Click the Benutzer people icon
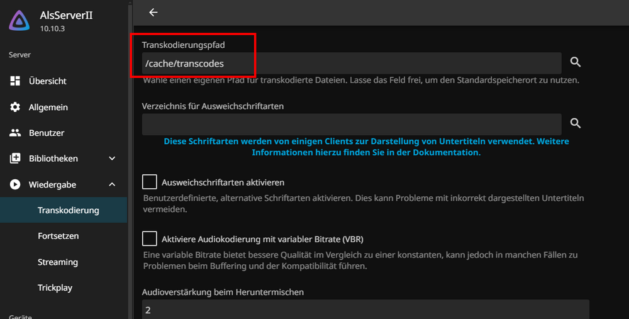The image size is (629, 319). pos(15,133)
